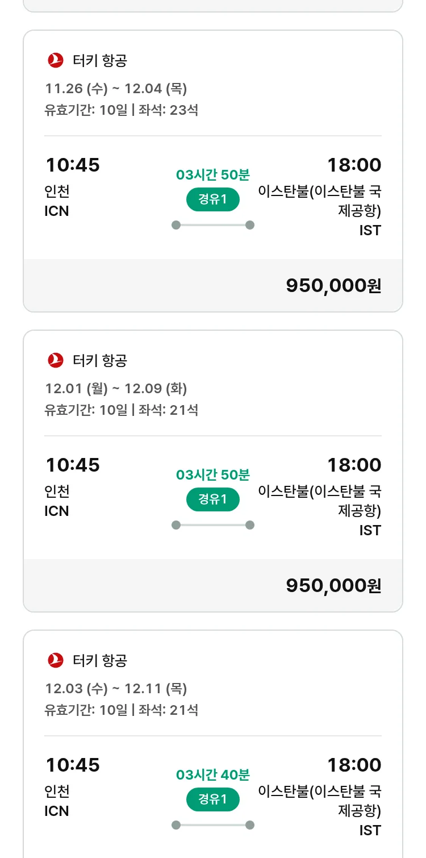Open the flight dated 11.26 (수) ~ 12.04 (목)
This screenshot has width=426, height=858.
coord(116,89)
